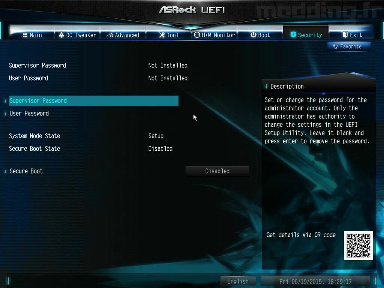Switch to the Boot tab
The width and height of the screenshot is (384, 288).
(x=260, y=35)
